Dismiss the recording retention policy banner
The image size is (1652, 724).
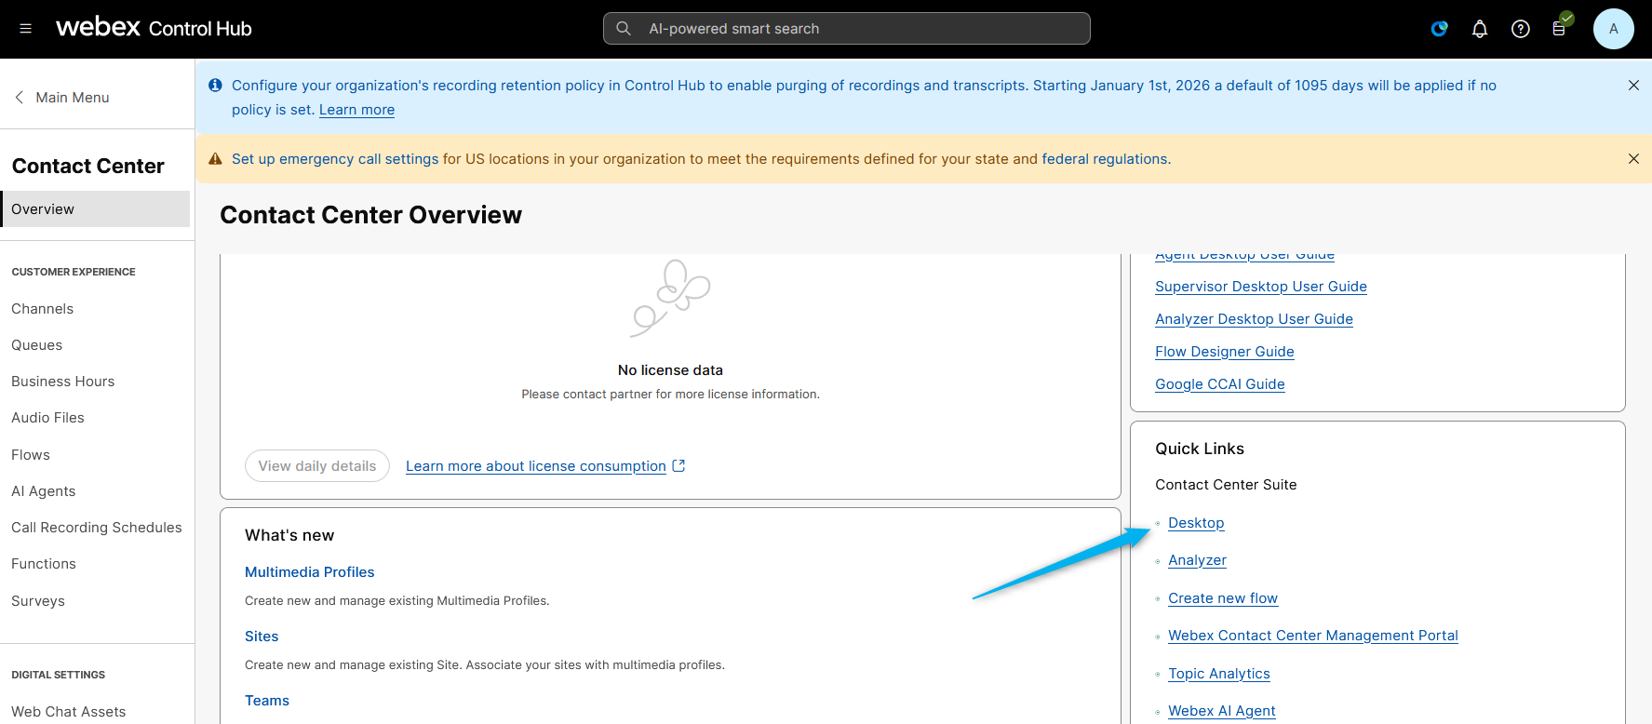(x=1632, y=86)
